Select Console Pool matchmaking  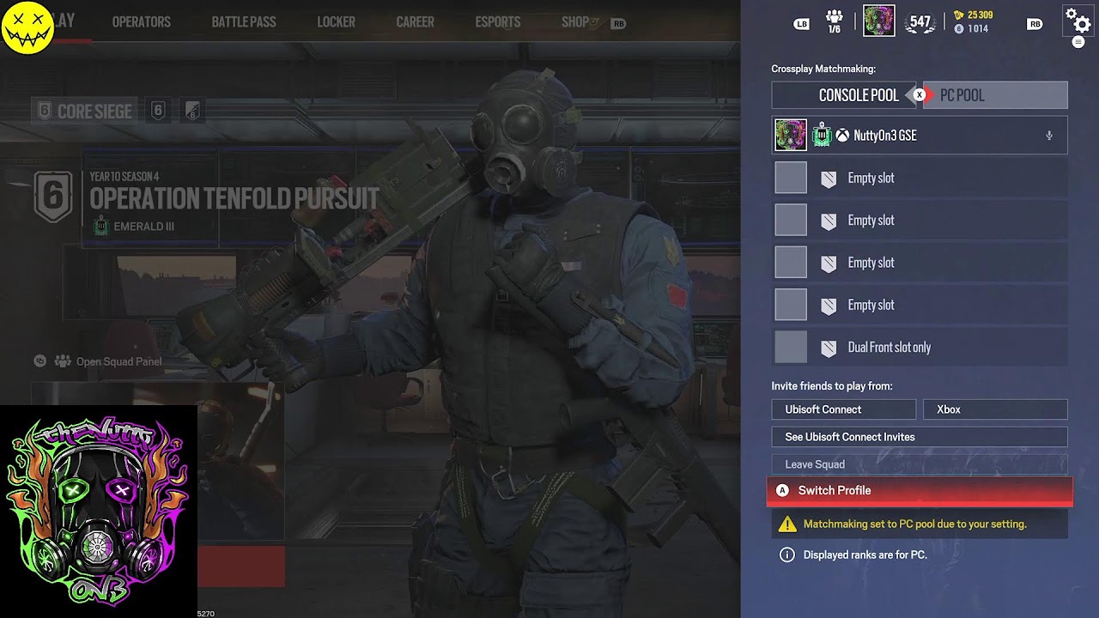(x=844, y=95)
